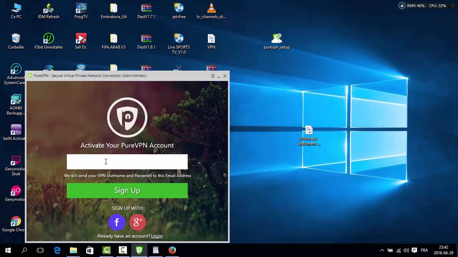Open the Wi-Fi network tray icon

[x=398, y=250]
